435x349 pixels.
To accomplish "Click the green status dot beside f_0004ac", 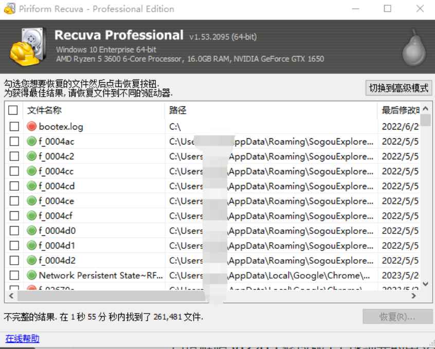I will pyautogui.click(x=31, y=141).
